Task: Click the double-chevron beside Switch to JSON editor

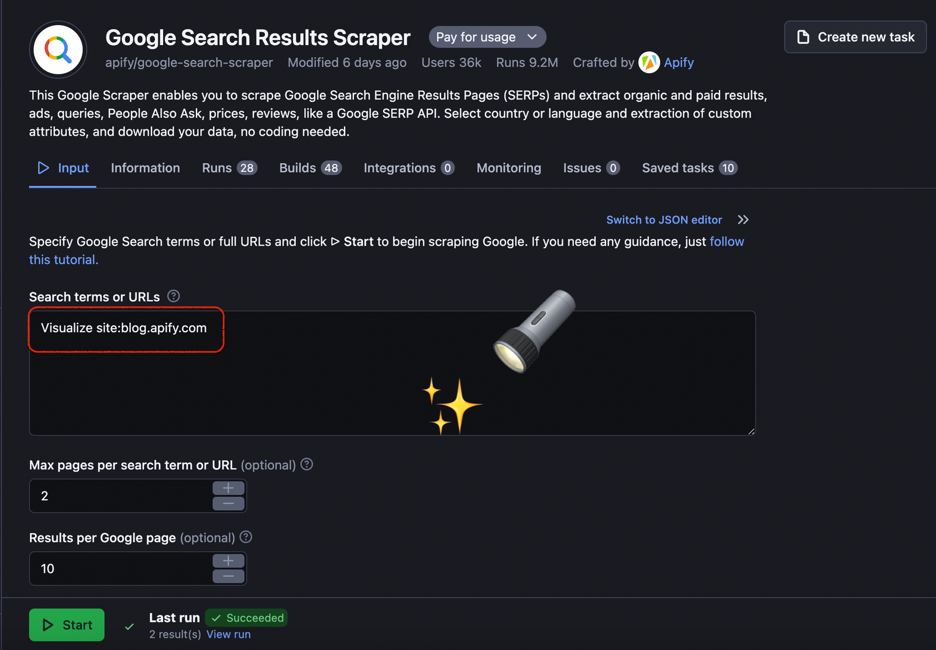Action: click(x=744, y=219)
